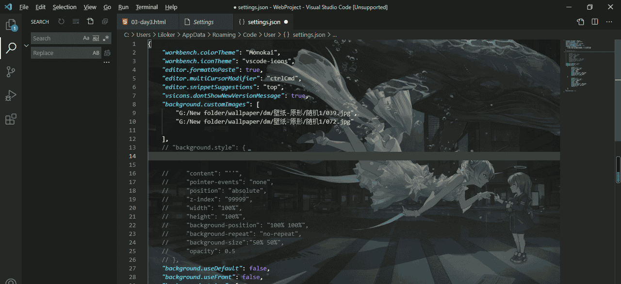The image size is (621, 284).
Task: Open the Run and Debug view
Action: pos(11,96)
